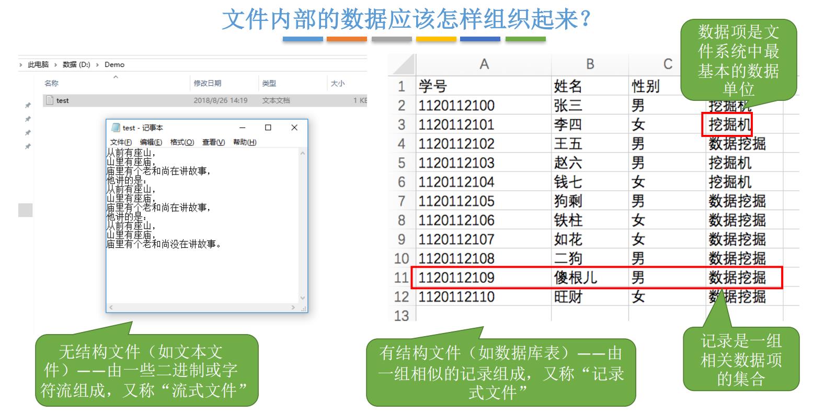Click the 文本文档 type of test file
This screenshot has width=836, height=413.
click(x=276, y=100)
